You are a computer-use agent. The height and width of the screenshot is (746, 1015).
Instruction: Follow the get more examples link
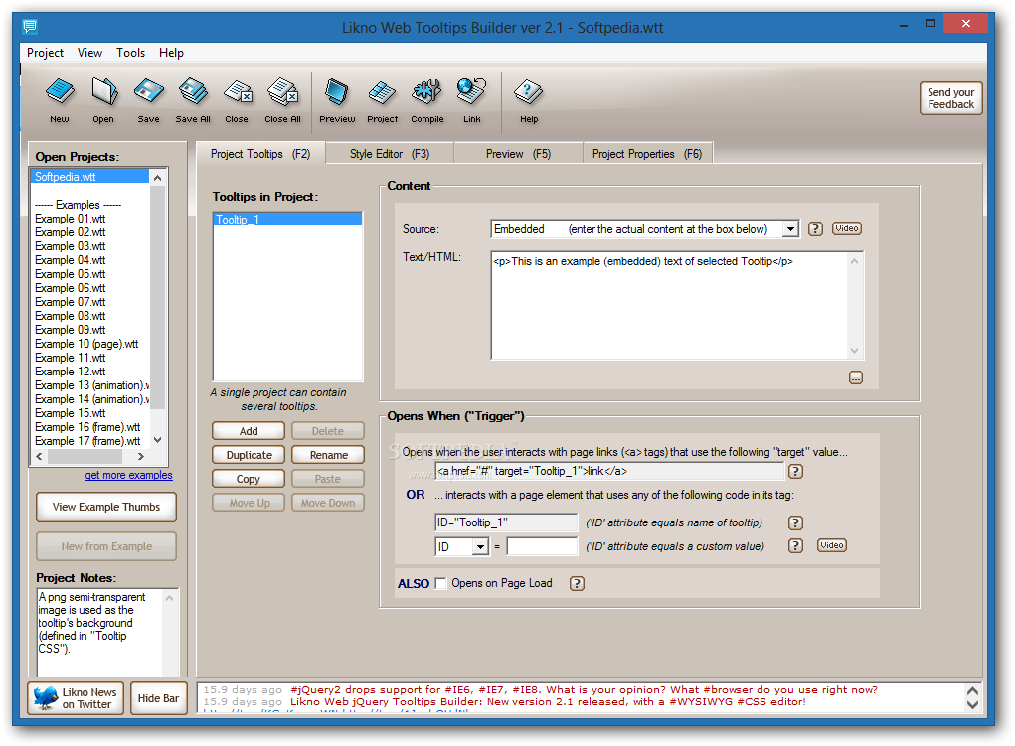tap(129, 475)
